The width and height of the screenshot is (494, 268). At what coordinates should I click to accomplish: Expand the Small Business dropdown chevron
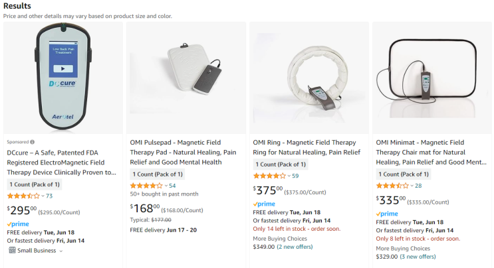pyautogui.click(x=61, y=251)
